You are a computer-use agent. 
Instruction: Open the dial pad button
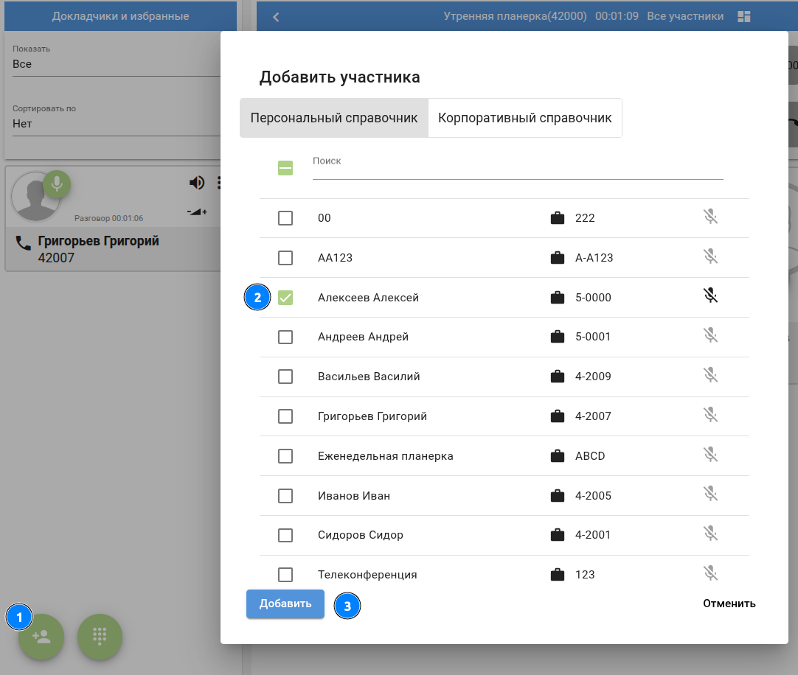(x=100, y=637)
